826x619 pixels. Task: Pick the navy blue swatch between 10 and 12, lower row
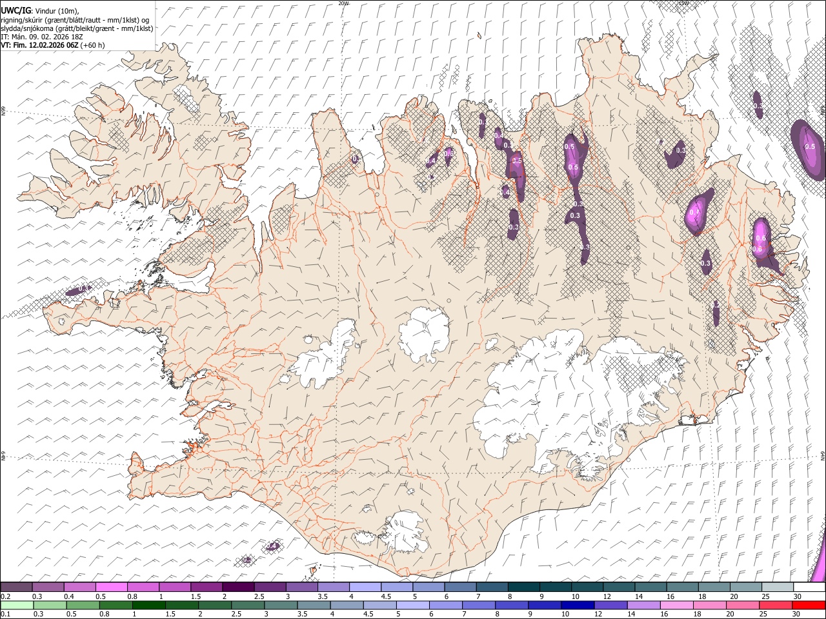coord(577,605)
